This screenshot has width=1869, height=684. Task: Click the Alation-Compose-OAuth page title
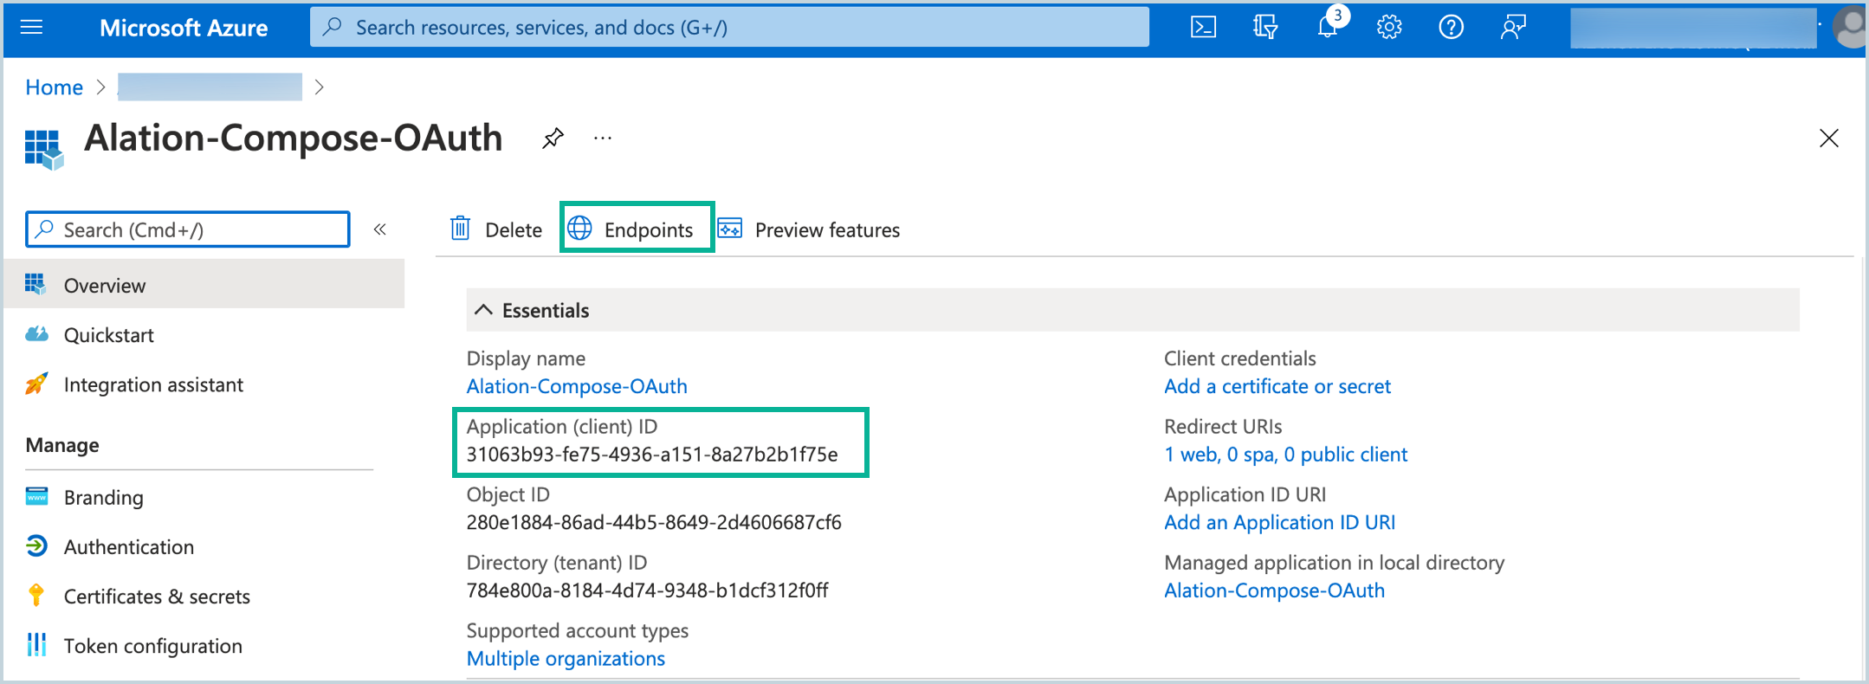click(293, 139)
